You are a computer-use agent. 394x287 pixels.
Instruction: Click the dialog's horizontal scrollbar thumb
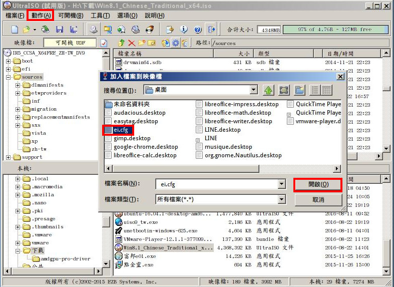click(x=186, y=169)
